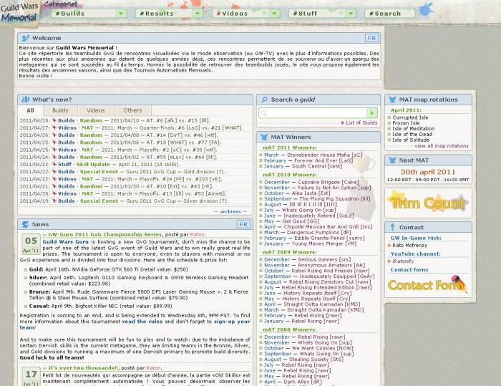This screenshot has width=501, height=386.
Task: Select Corrupted Isle in map rotations
Action: 410,117
